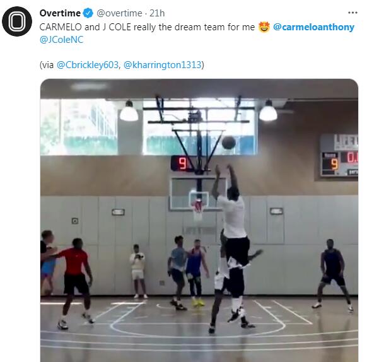Click the tweet text about dream team
This screenshot has width=367, height=362.
[147, 27]
